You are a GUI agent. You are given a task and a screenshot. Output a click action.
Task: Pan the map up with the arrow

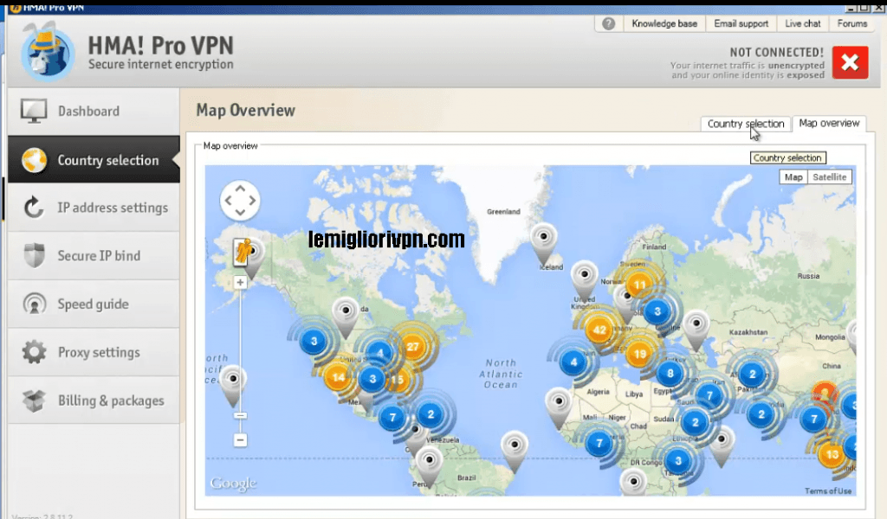point(240,189)
